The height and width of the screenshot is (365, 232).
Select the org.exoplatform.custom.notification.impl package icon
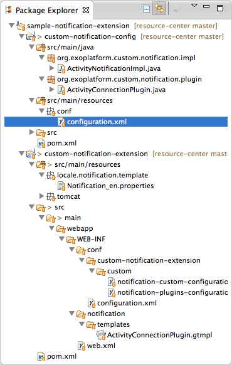(51, 58)
